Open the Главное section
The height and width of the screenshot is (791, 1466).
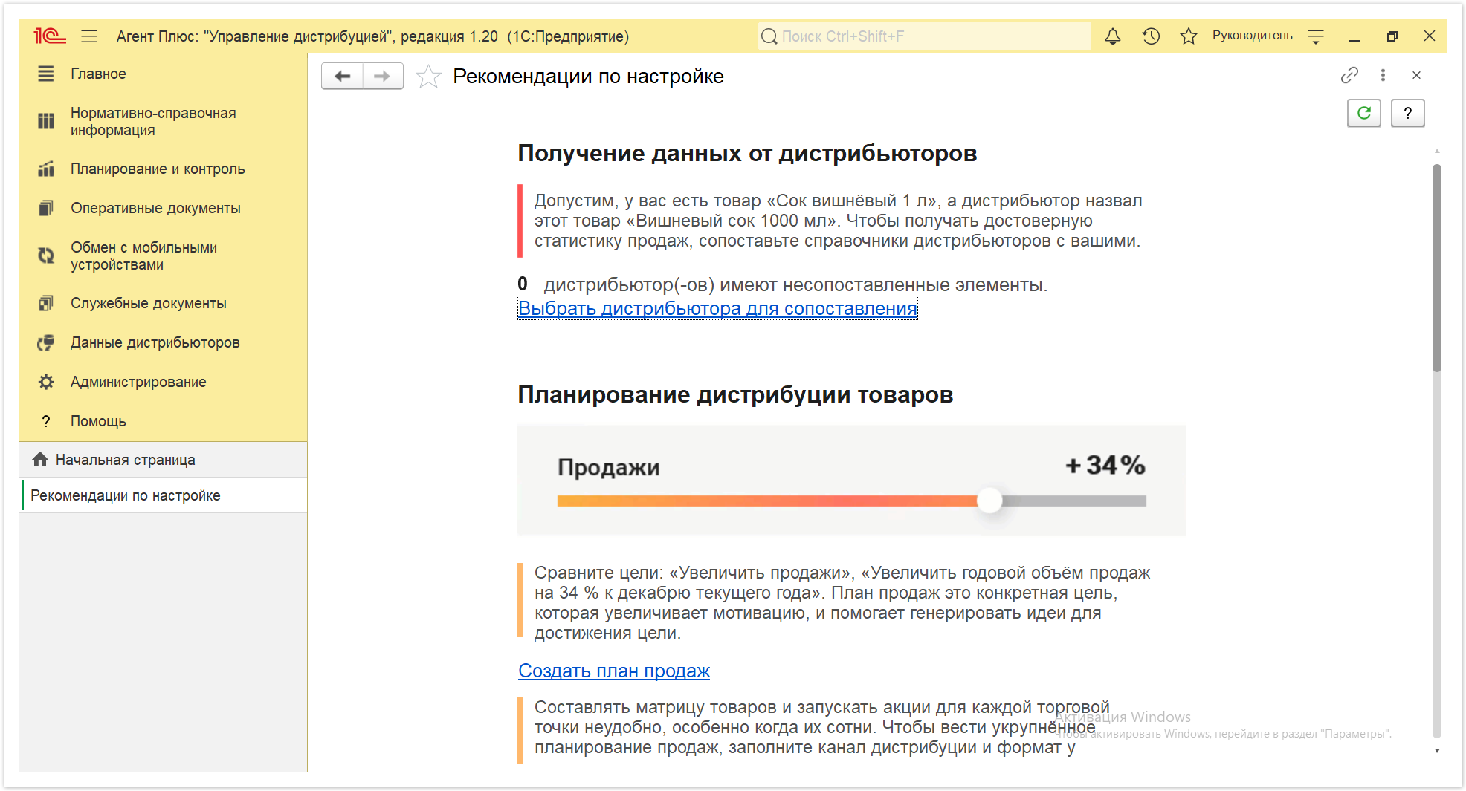coord(98,74)
